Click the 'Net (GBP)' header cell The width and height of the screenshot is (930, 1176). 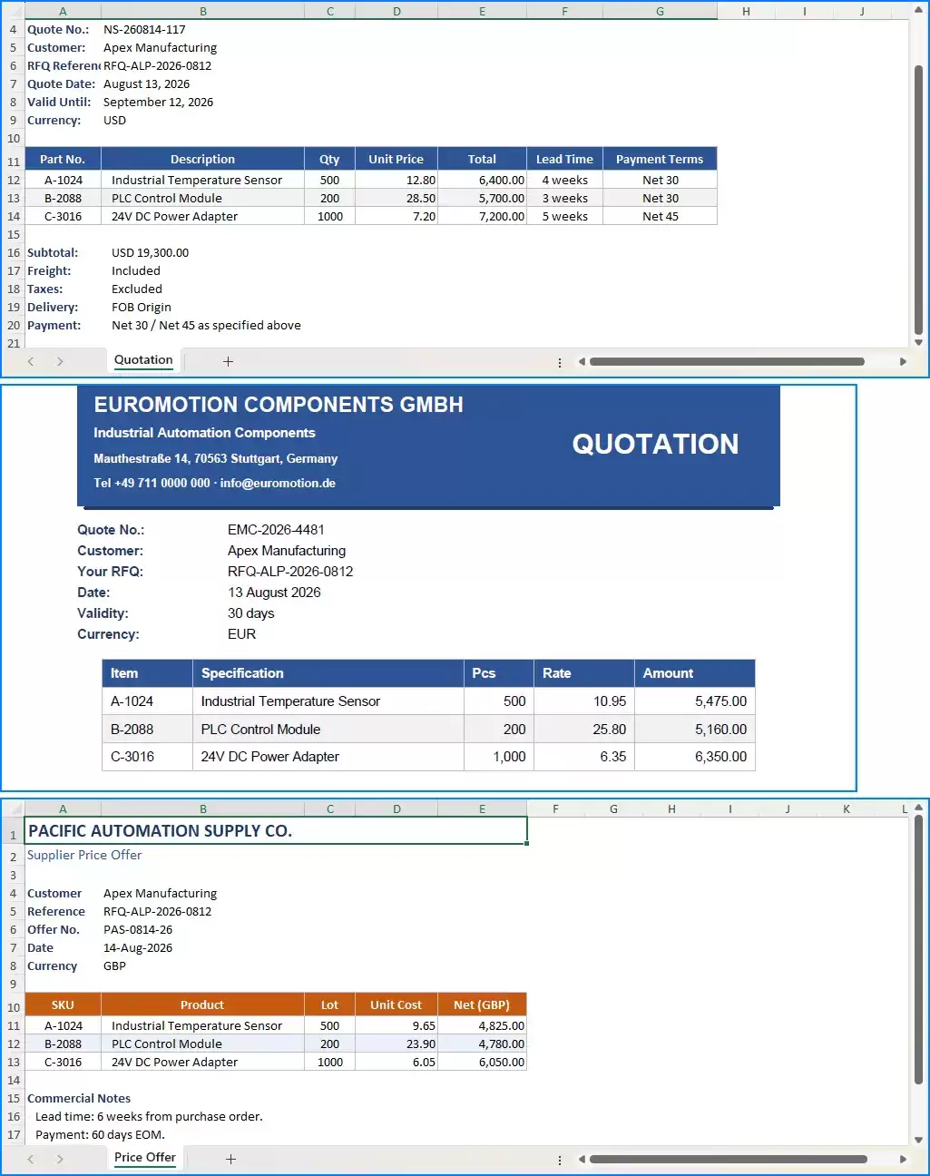point(482,1004)
